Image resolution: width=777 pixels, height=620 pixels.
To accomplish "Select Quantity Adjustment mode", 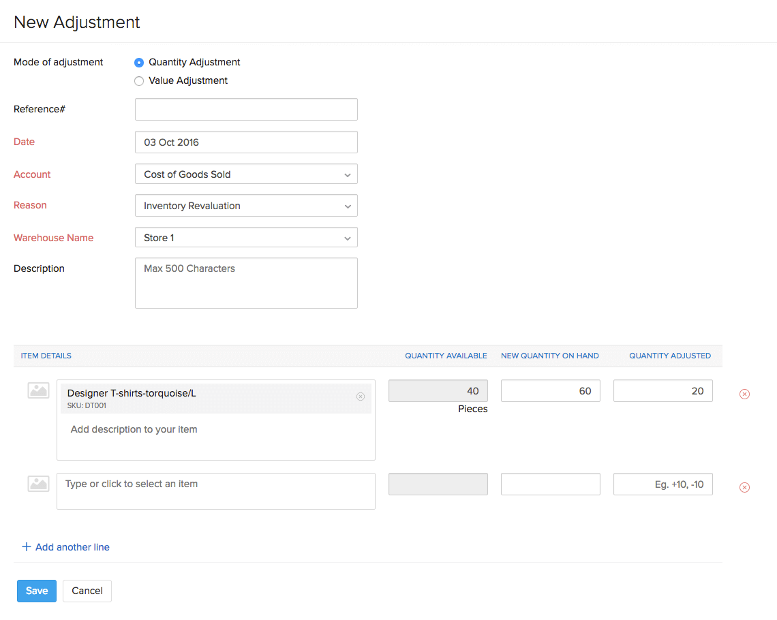I will point(139,63).
